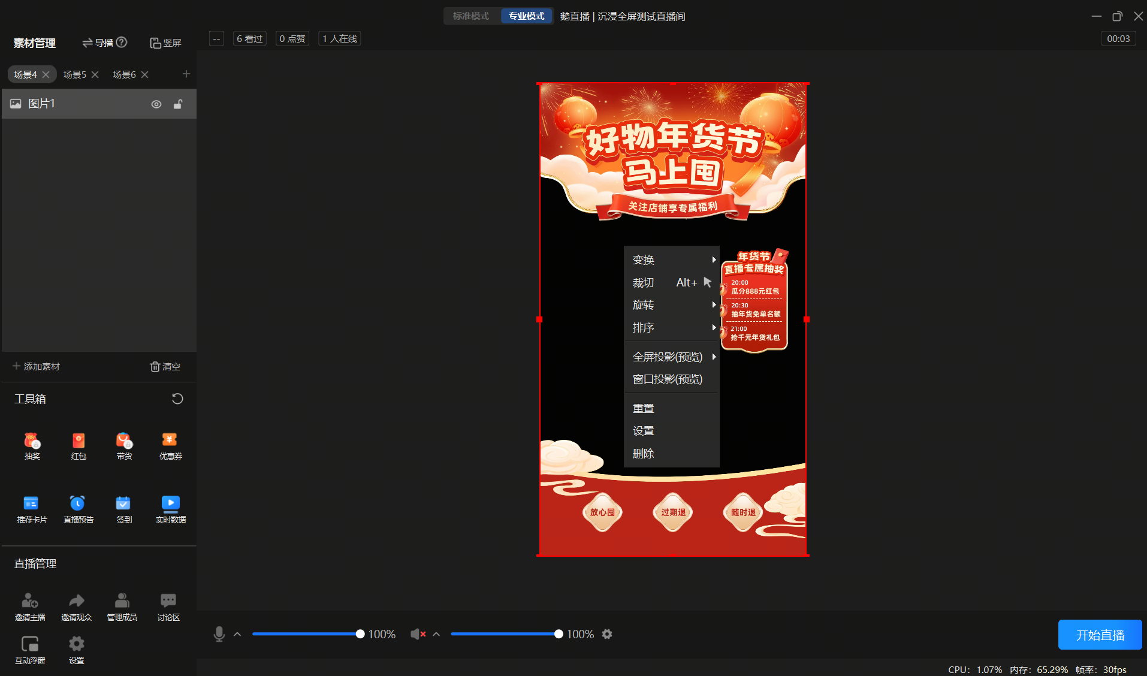Screen dimensions: 1147x676
Task: Expand the 旋转 submenu
Action: [x=672, y=305]
